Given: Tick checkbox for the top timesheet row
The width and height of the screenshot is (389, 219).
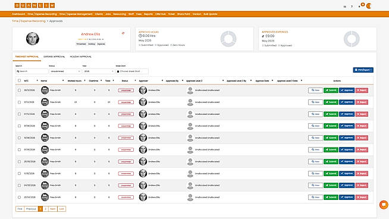Looking at the screenshot, I should [20, 90].
